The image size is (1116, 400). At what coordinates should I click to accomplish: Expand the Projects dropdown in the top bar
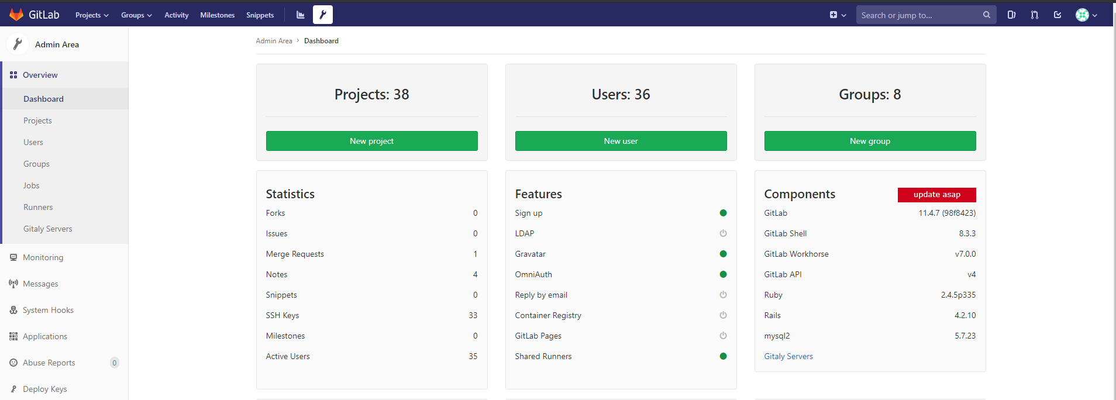tap(92, 15)
